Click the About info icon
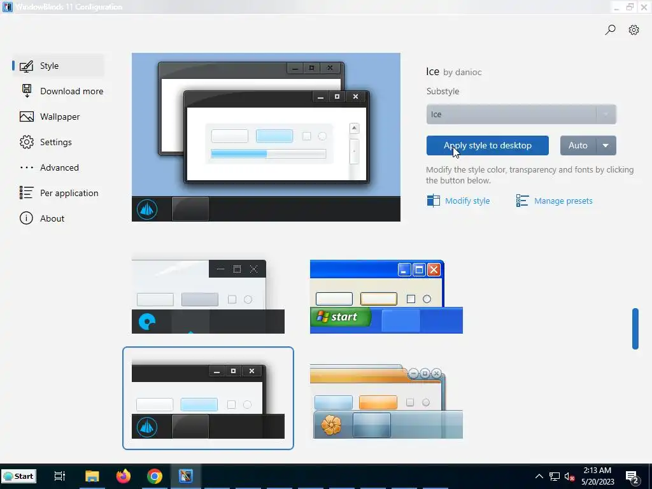Image resolution: width=652 pixels, height=489 pixels. pyautogui.click(x=26, y=218)
